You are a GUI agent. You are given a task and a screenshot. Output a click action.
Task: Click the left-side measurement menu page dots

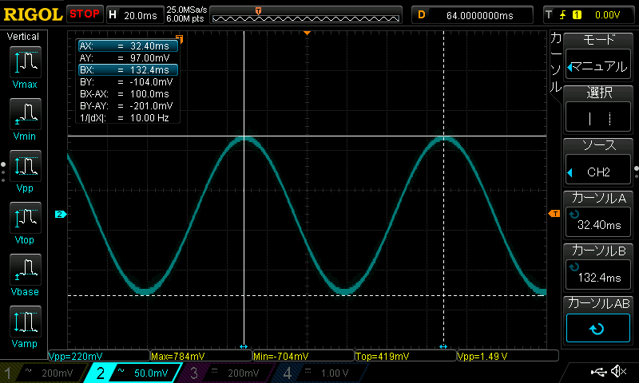coord(3,172)
